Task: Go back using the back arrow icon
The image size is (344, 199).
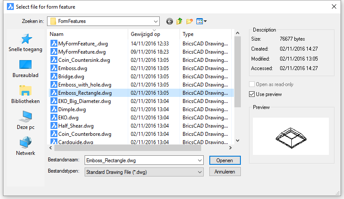Action: pyautogui.click(x=169, y=21)
